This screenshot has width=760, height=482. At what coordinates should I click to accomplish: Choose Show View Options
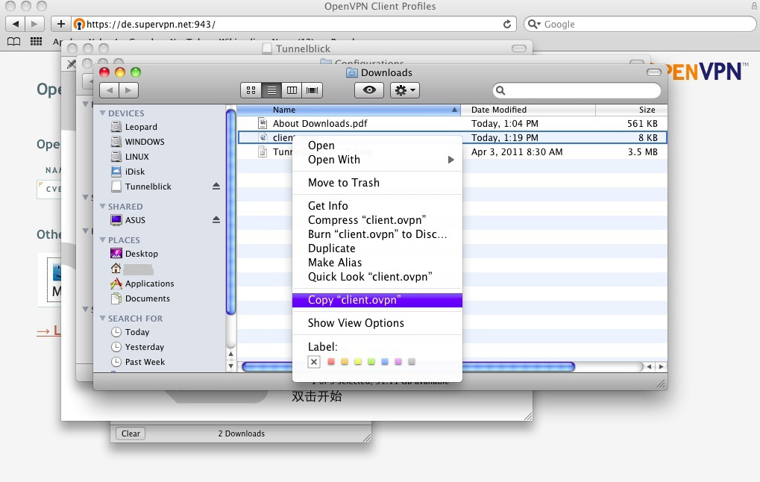377,323
